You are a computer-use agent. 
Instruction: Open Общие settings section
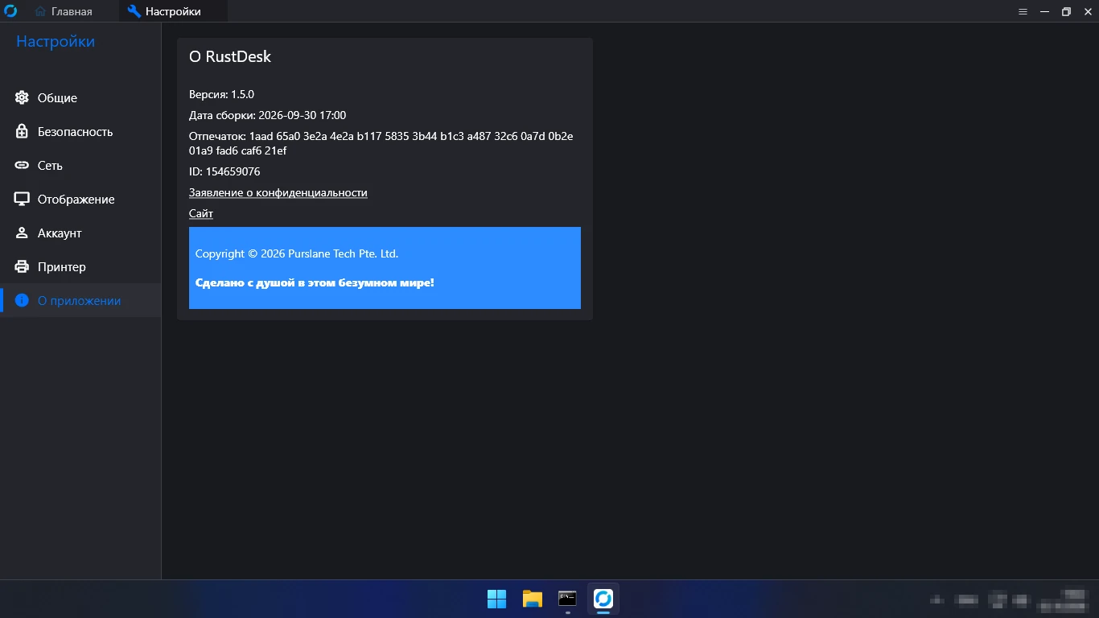80,98
